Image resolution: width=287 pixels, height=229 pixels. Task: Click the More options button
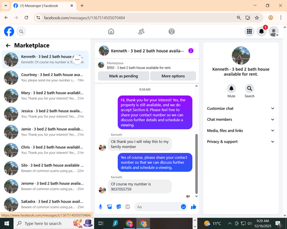point(173,76)
